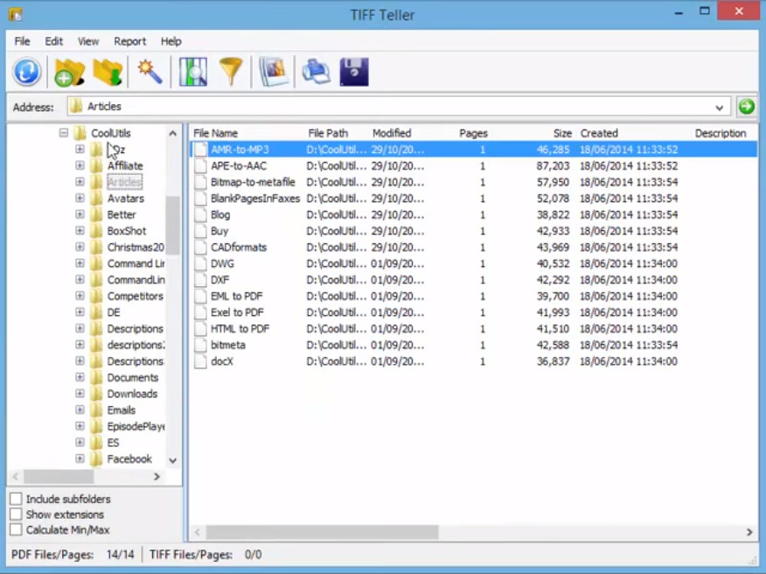
Task: Click the folder icon beside Downloads
Action: [97, 394]
